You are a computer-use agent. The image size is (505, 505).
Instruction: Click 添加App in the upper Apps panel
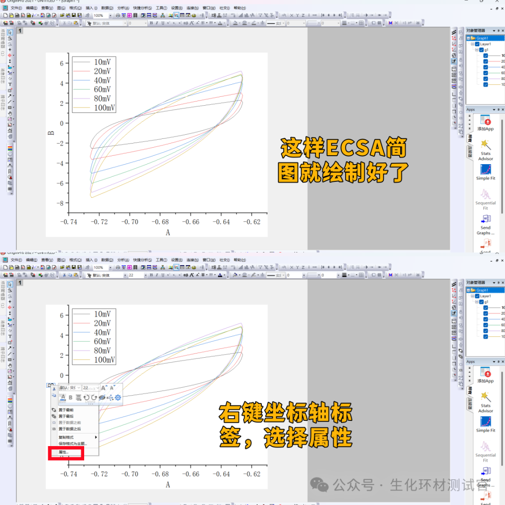485,123
